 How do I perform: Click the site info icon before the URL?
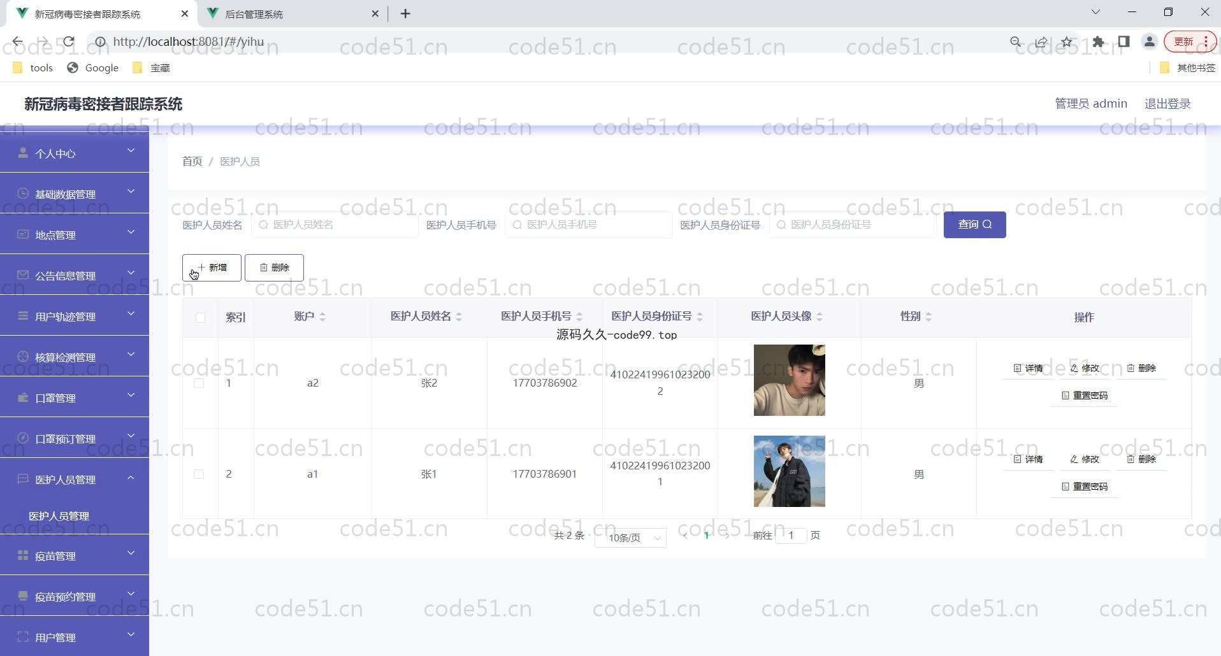click(x=100, y=42)
